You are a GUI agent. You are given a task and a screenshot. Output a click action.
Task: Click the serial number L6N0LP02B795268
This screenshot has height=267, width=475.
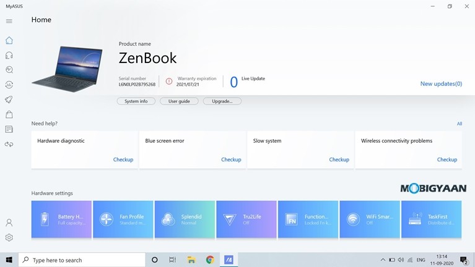pyautogui.click(x=137, y=85)
